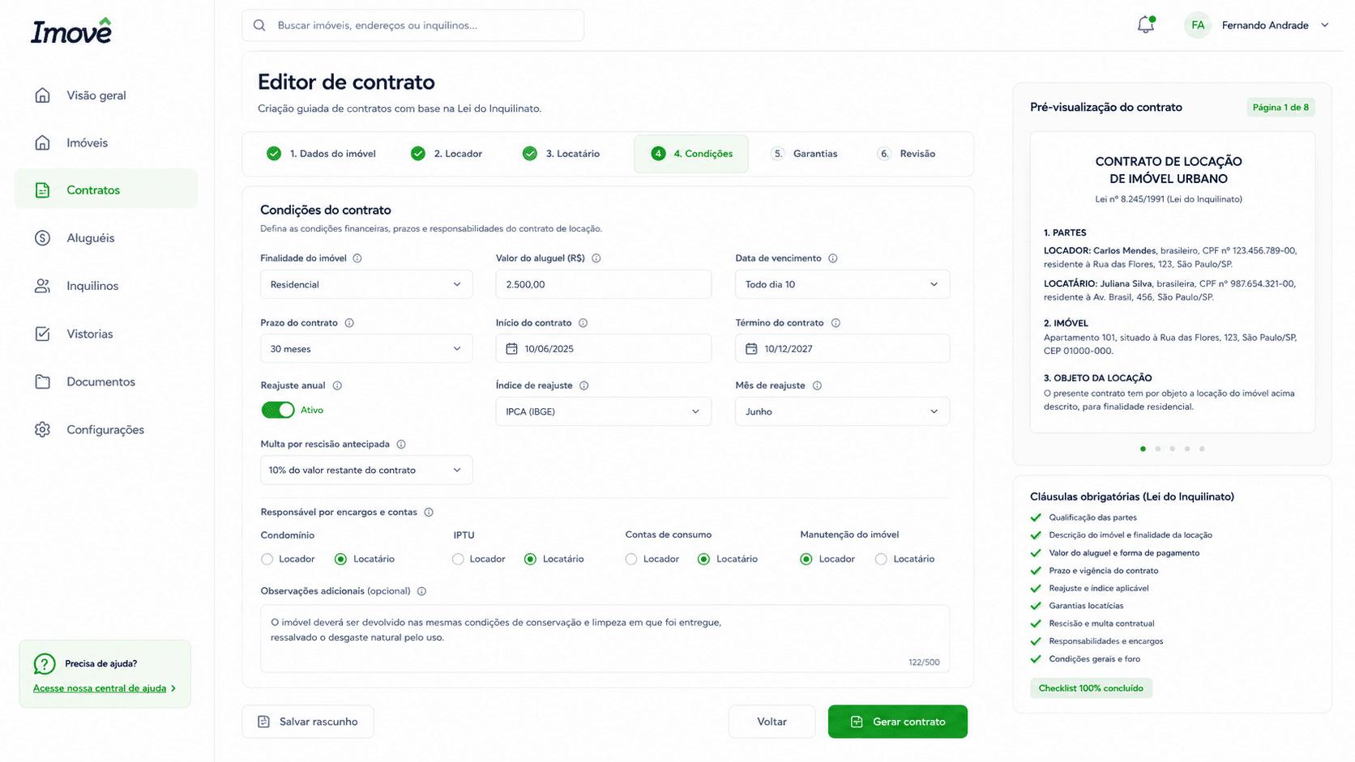Open Índice de reajuste dropdown
Screen dimensions: 1355x762
(604, 411)
